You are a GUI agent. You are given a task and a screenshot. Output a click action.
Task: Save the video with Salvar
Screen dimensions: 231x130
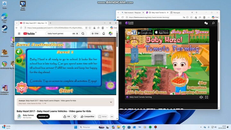(x=102, y=117)
